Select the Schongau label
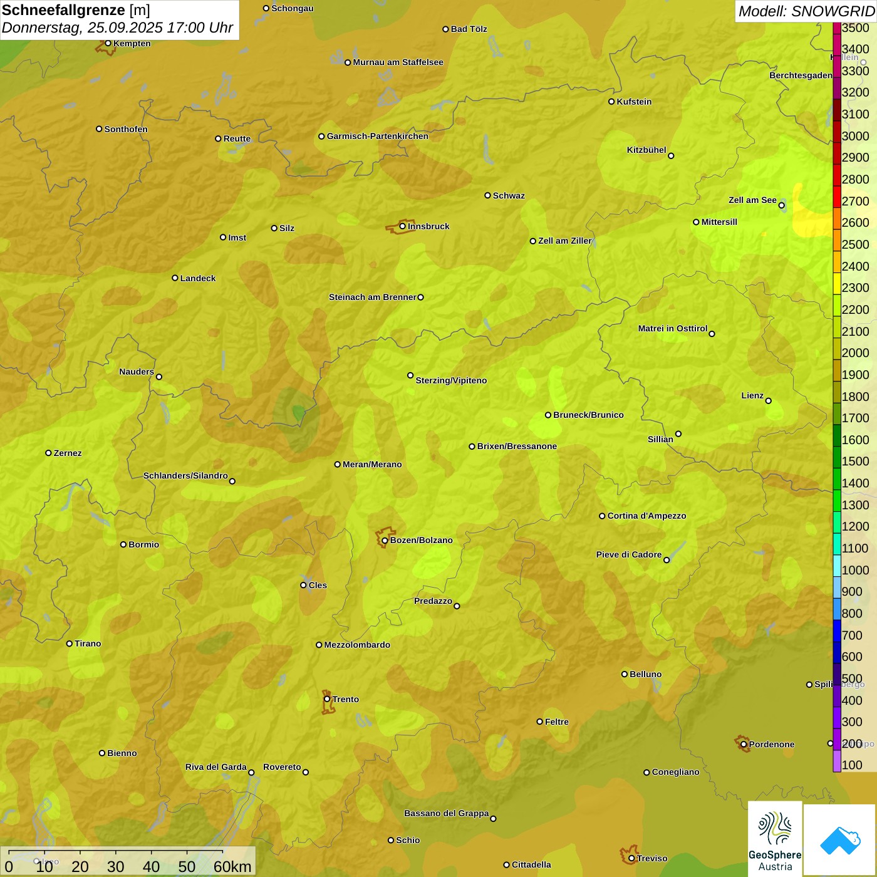 pos(293,8)
